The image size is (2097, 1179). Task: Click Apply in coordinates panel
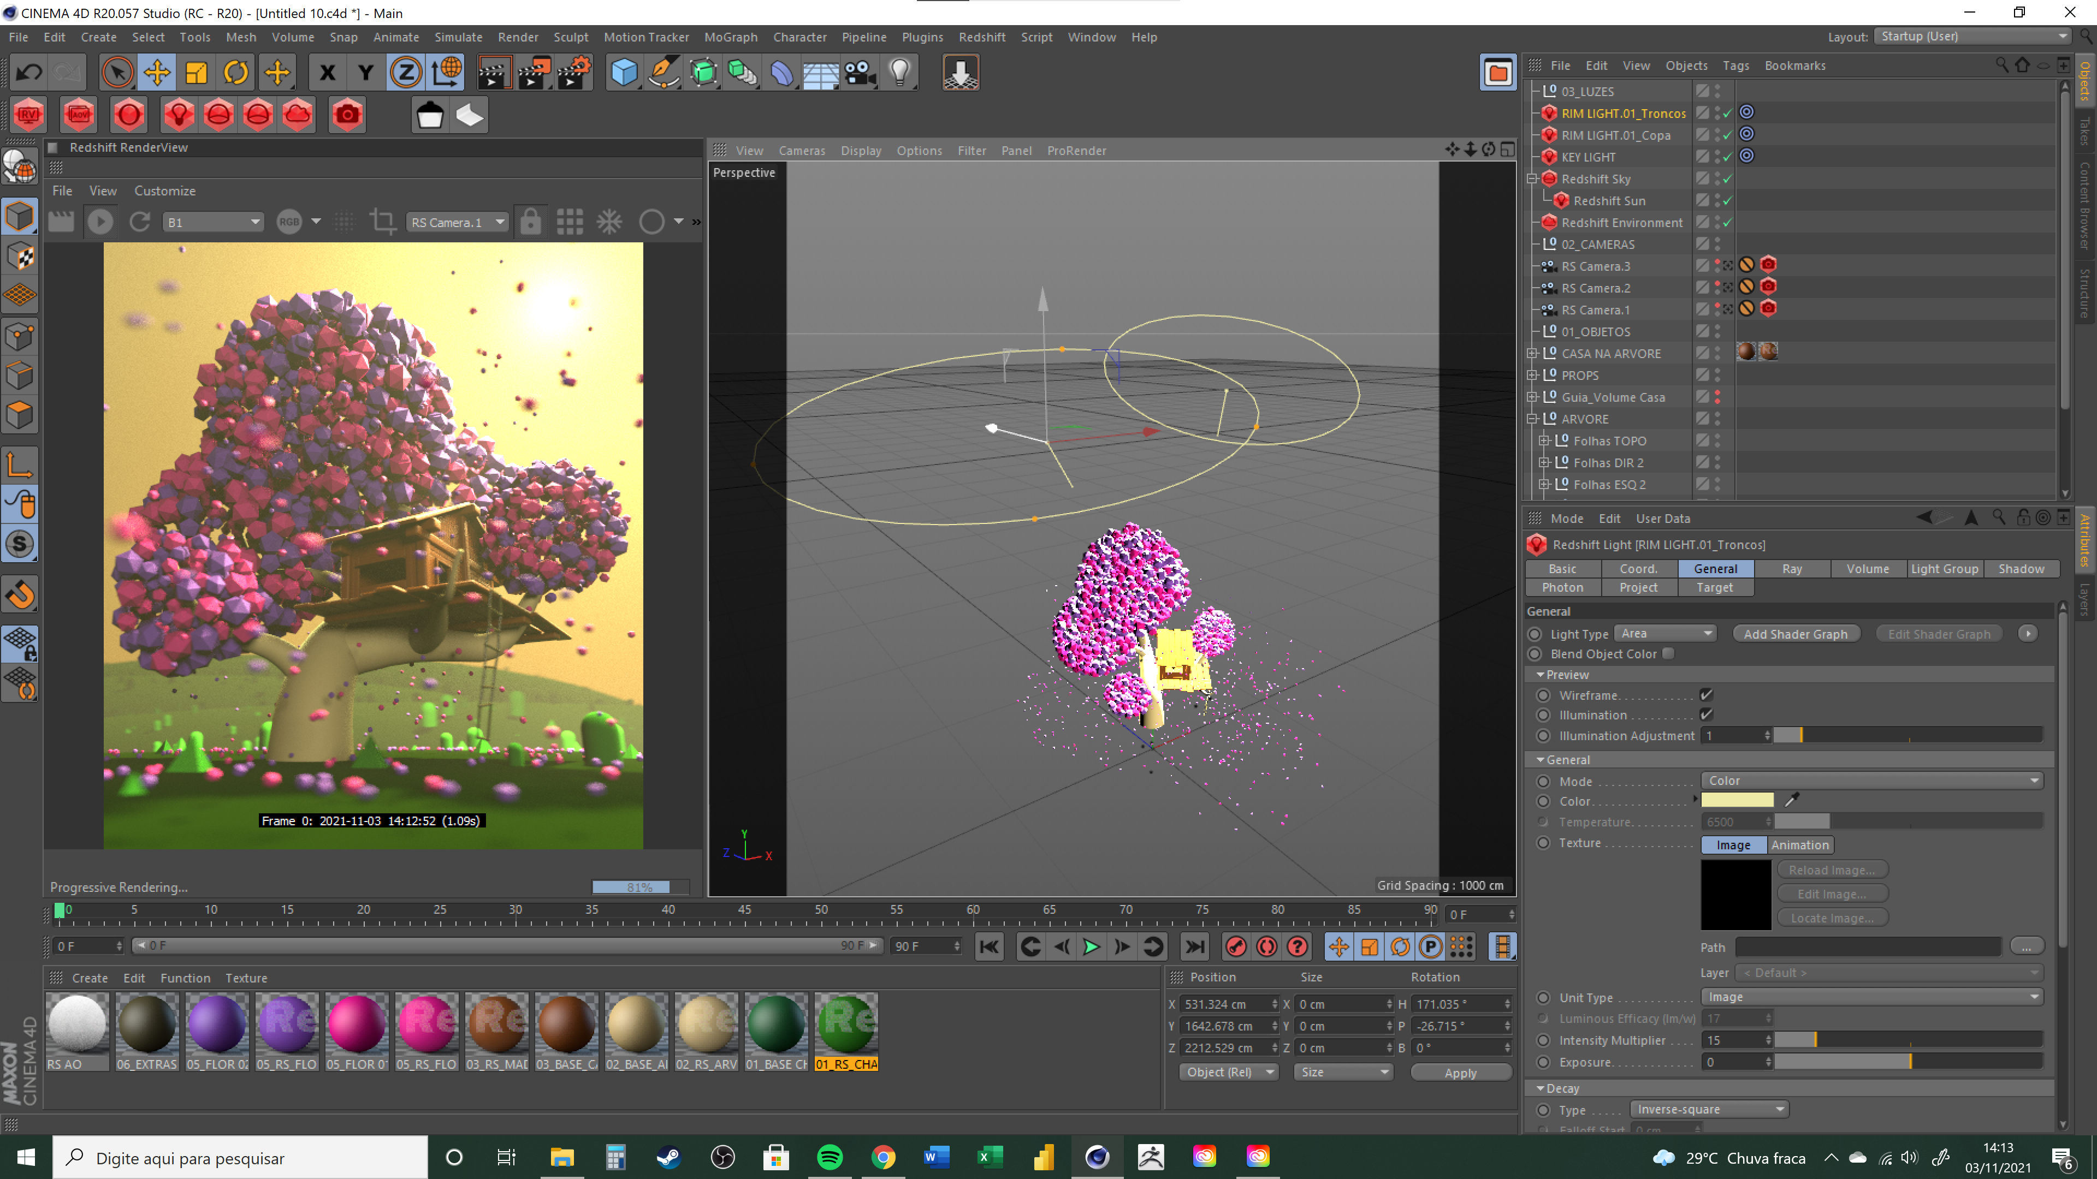1460,1073
